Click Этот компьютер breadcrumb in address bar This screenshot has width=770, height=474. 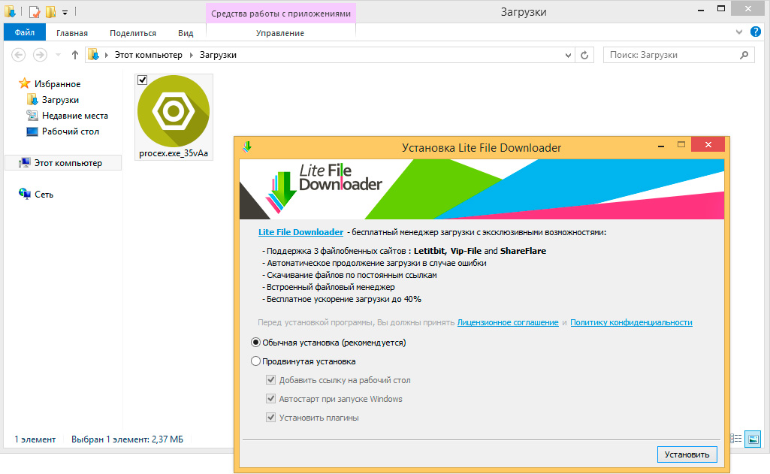[148, 55]
